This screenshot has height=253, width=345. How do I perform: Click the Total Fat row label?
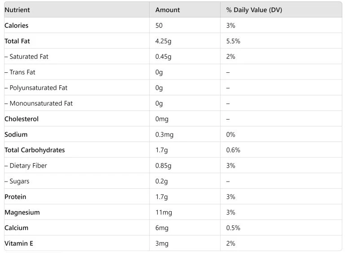tap(17, 41)
